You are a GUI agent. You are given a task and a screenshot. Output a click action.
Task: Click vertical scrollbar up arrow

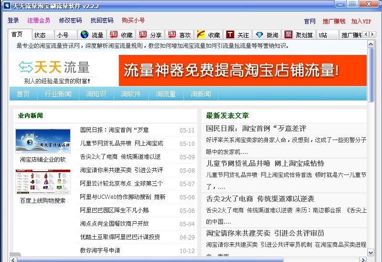coord(371,44)
